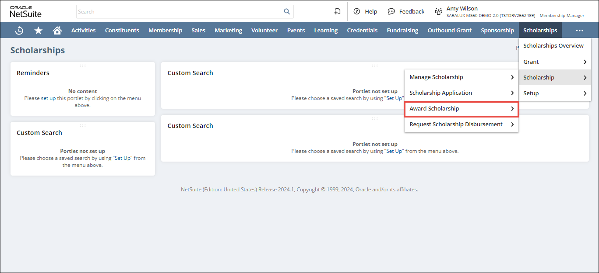Click into the global Search field
599x273 pixels.
tap(180, 12)
